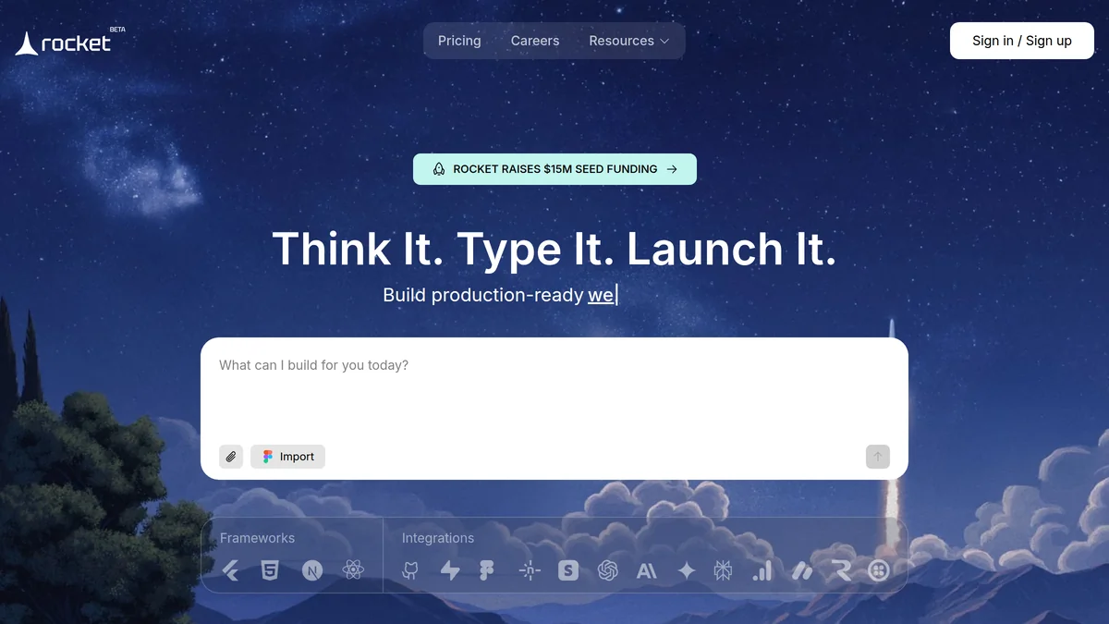The height and width of the screenshot is (624, 1109).
Task: Expand the Resources dropdown menu
Action: (628, 41)
